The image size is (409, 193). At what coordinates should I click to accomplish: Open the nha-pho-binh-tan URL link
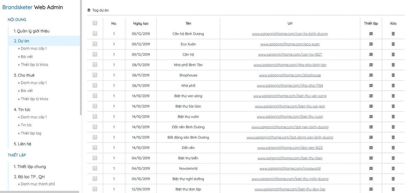coord(290,65)
